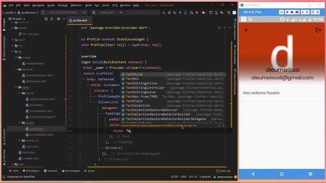This screenshot has width=326, height=183.
Task: Open the VCS menu
Action: click(115, 5)
